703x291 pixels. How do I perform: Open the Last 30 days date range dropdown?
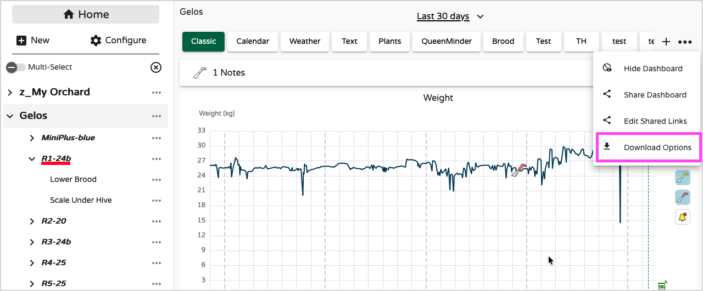click(450, 16)
